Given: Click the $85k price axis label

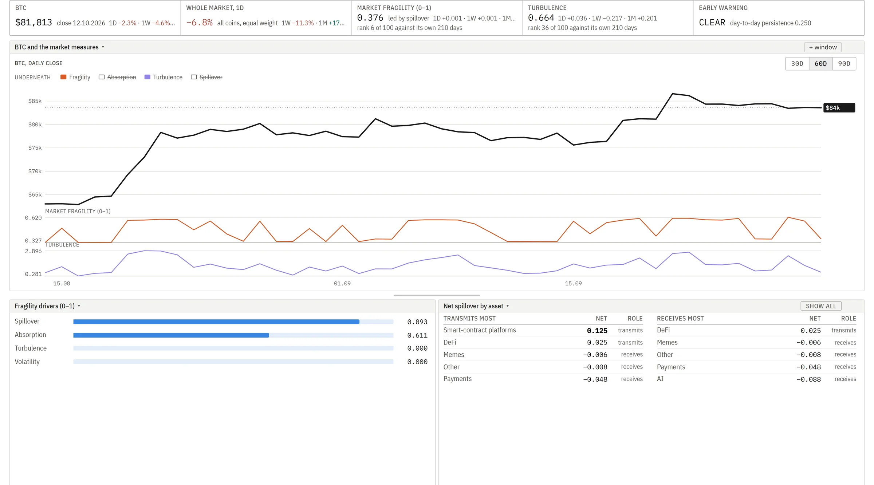Looking at the screenshot, I should (x=35, y=101).
